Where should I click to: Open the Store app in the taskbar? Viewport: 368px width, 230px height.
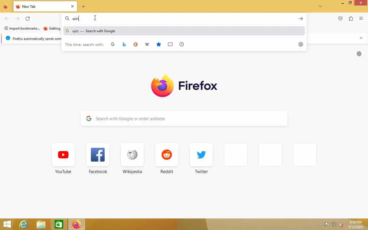coord(59,224)
